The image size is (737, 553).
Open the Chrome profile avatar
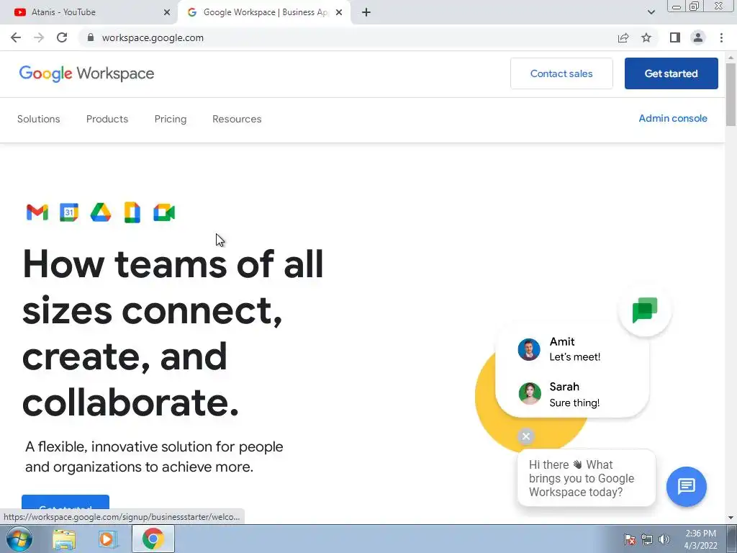[x=698, y=37]
